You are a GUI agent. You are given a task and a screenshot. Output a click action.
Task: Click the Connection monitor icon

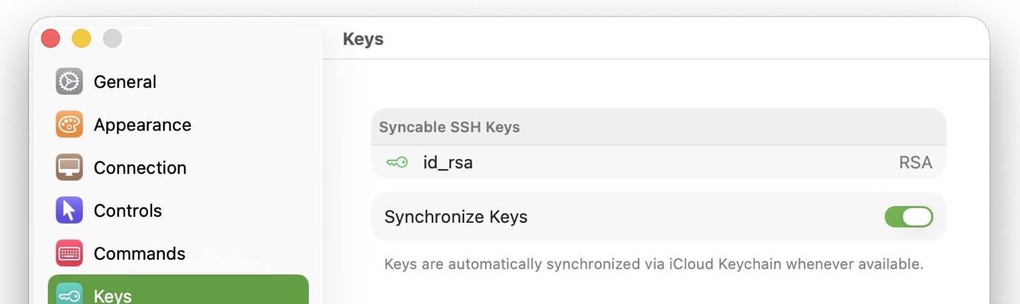click(69, 167)
